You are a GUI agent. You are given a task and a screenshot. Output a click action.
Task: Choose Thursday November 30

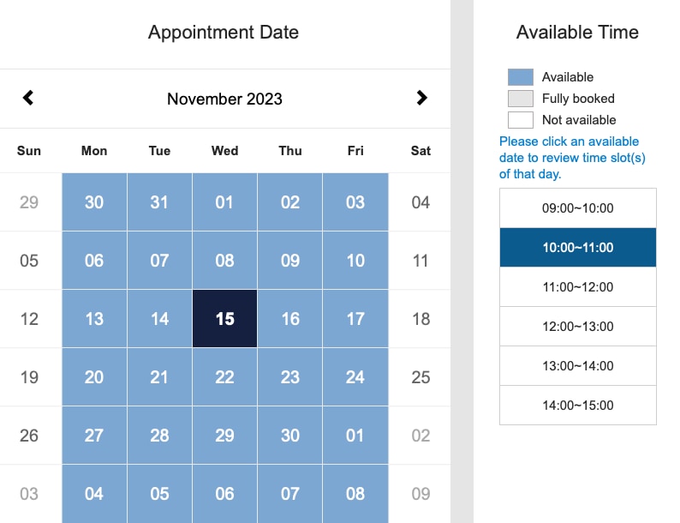tap(290, 436)
